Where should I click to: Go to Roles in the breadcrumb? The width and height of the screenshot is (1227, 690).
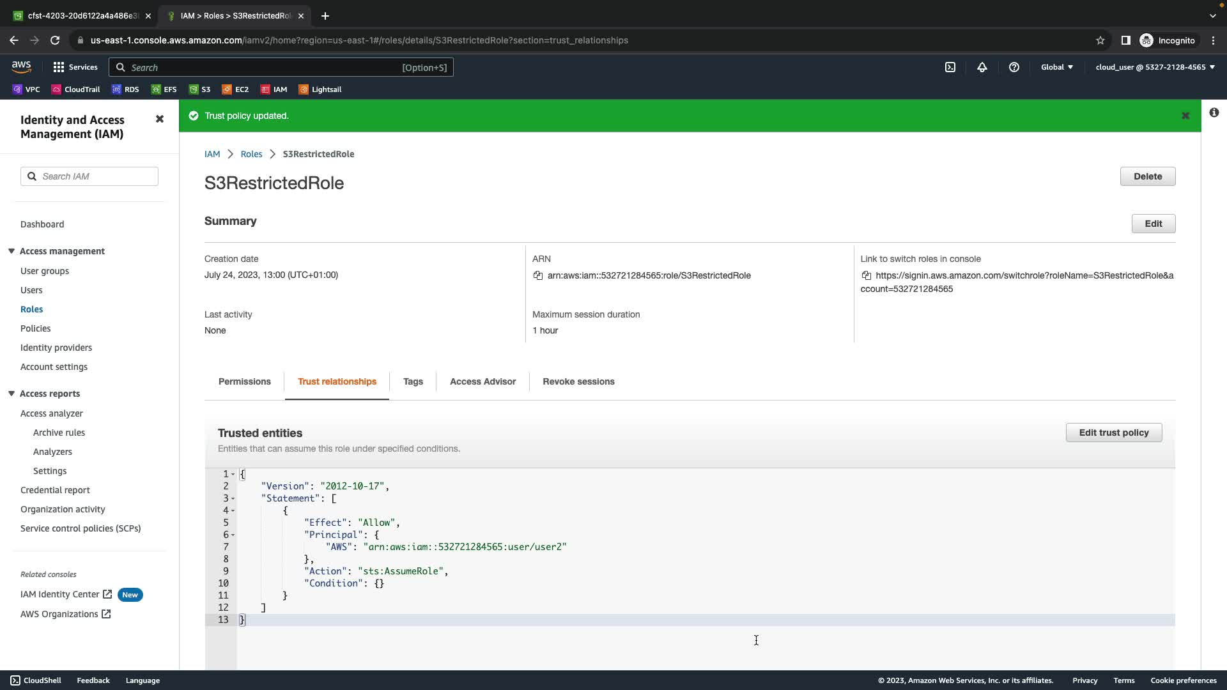pos(251,154)
